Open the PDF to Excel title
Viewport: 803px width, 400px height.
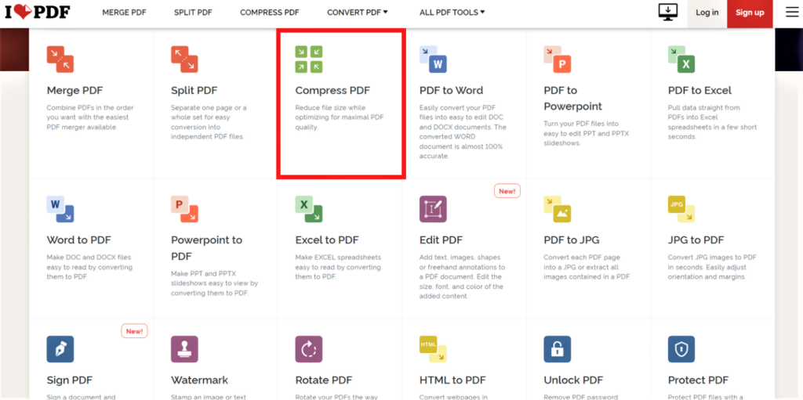[x=699, y=91]
